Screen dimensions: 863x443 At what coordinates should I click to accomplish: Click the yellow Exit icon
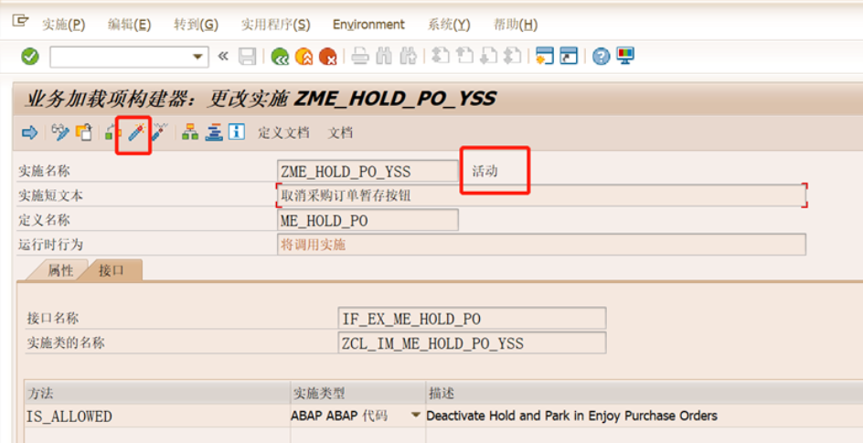(x=304, y=56)
